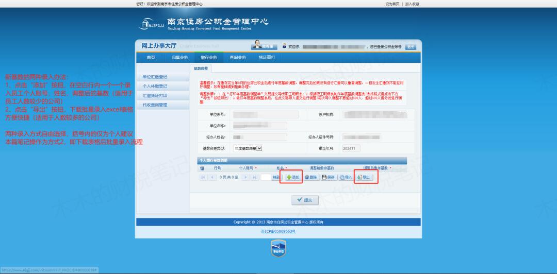Click the 调整后缴存基数 column header

coord(376,168)
